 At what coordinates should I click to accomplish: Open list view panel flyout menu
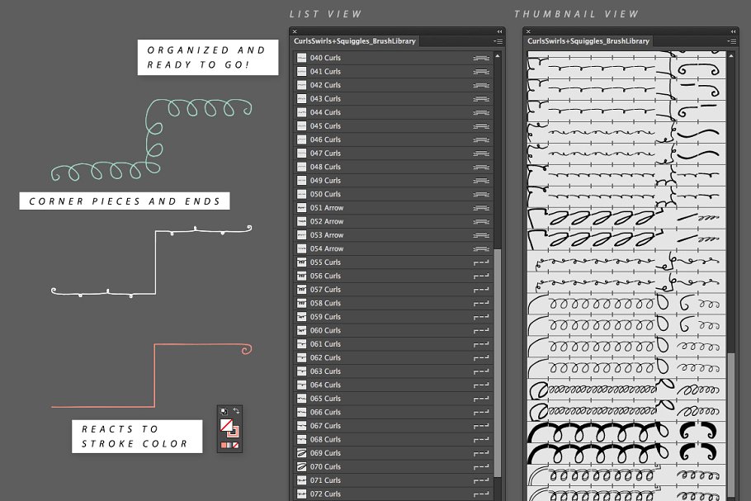[x=498, y=40]
